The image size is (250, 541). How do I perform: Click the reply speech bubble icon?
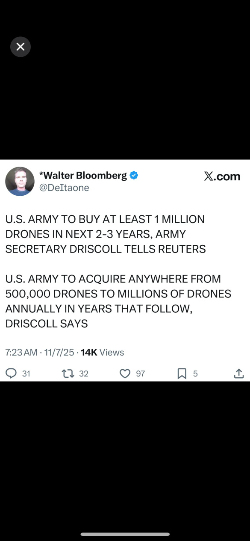[x=11, y=373]
